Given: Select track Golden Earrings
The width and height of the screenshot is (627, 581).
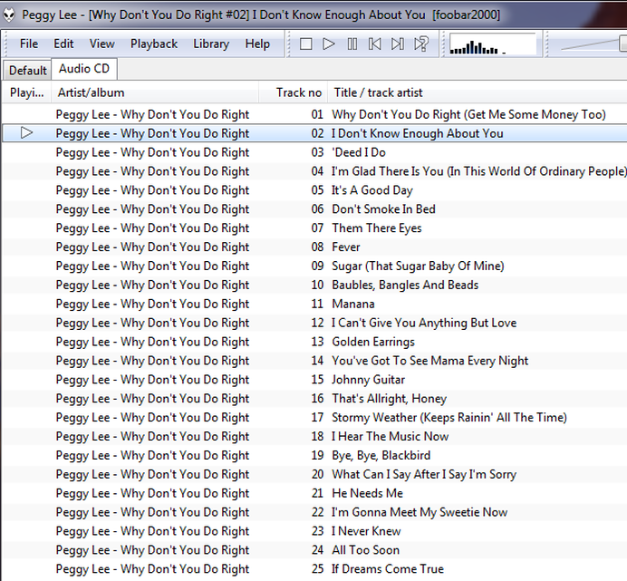Looking at the screenshot, I should coord(314,342).
